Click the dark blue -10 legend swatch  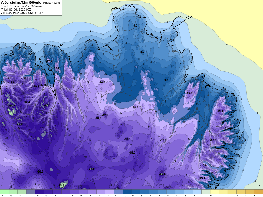point(127,192)
